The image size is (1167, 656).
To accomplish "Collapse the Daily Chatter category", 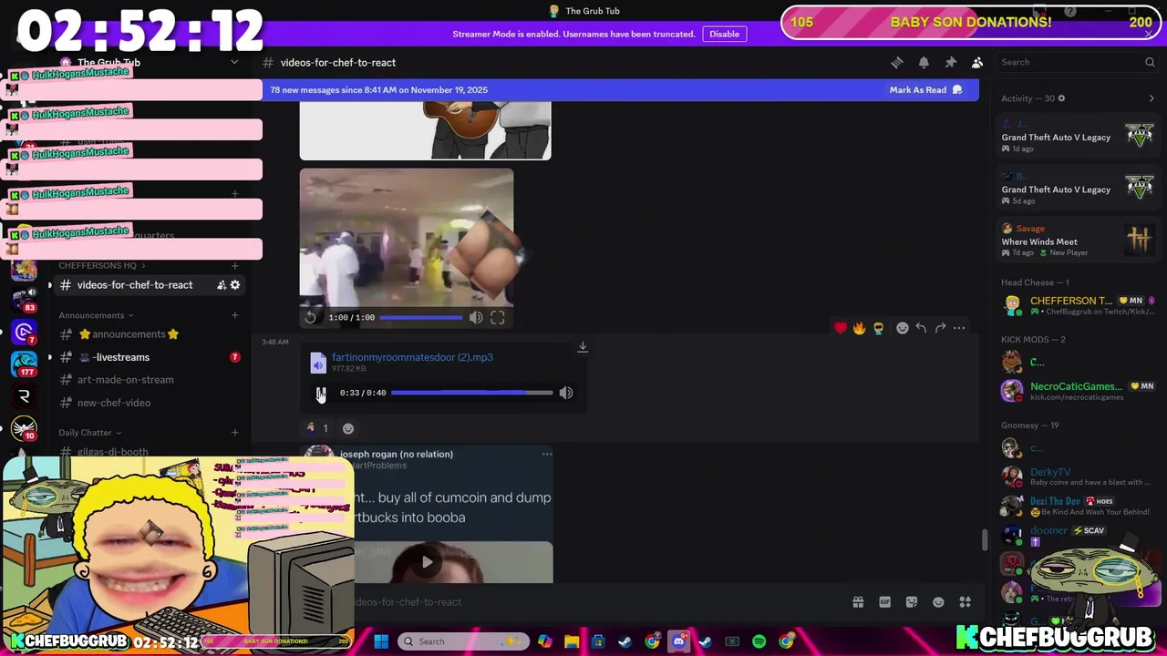I will click(89, 433).
